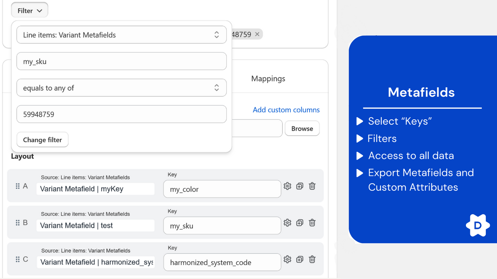Grab the drag handle of row C
The image size is (497, 279).
tap(17, 259)
